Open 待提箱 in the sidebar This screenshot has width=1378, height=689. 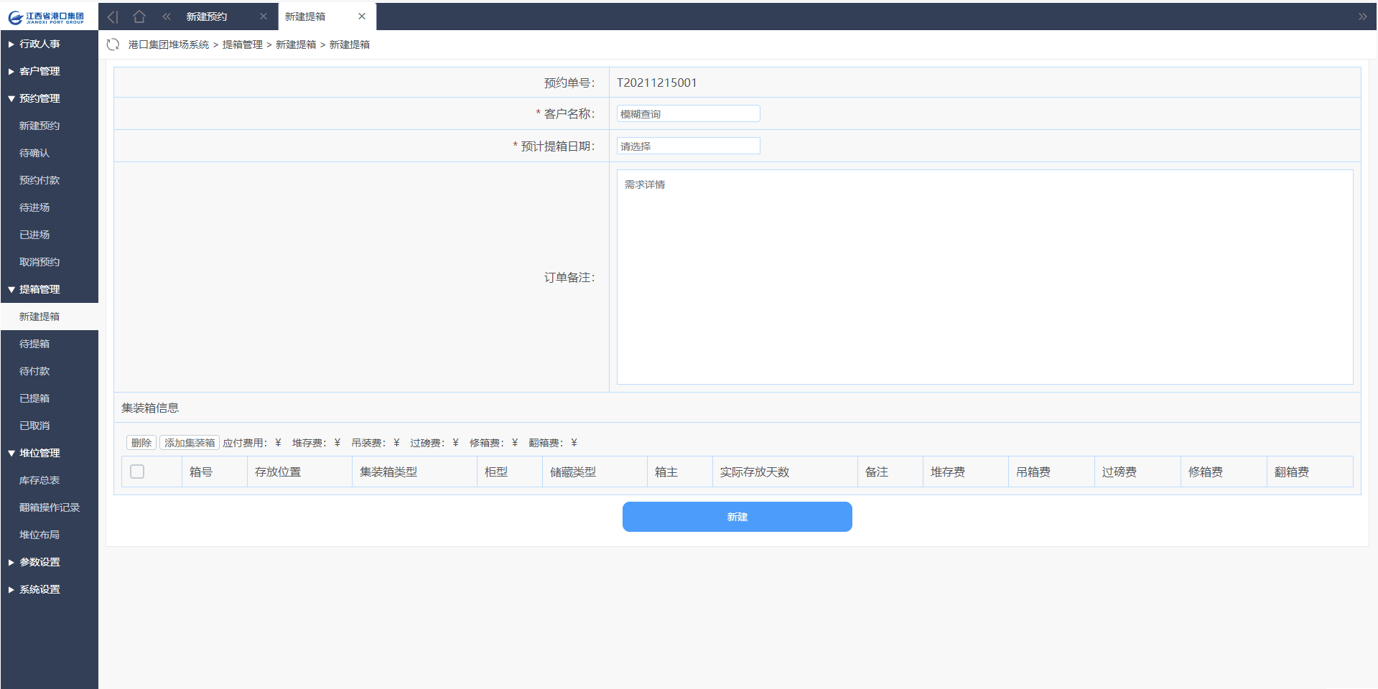point(34,344)
